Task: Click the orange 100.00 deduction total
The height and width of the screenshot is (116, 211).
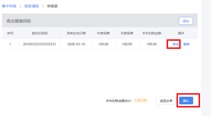Action: pyautogui.click(x=141, y=101)
